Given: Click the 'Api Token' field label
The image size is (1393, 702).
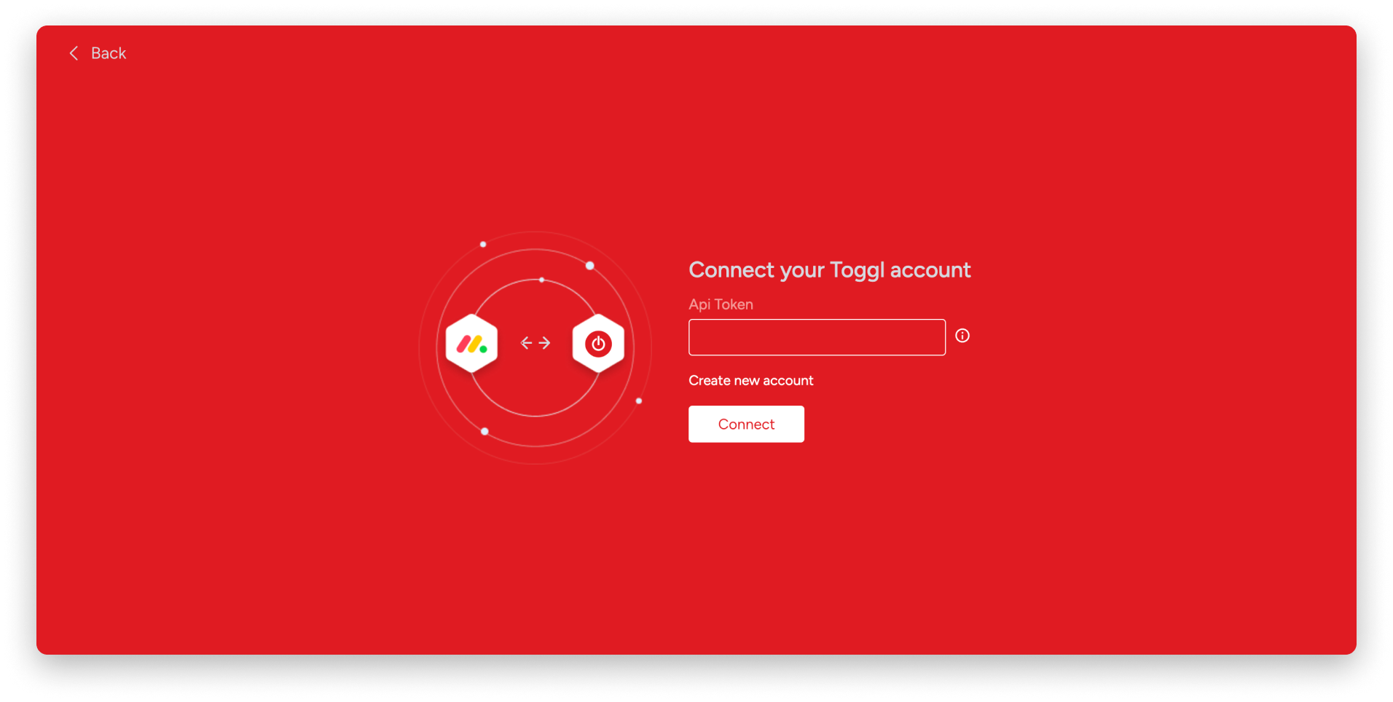Looking at the screenshot, I should click(721, 304).
